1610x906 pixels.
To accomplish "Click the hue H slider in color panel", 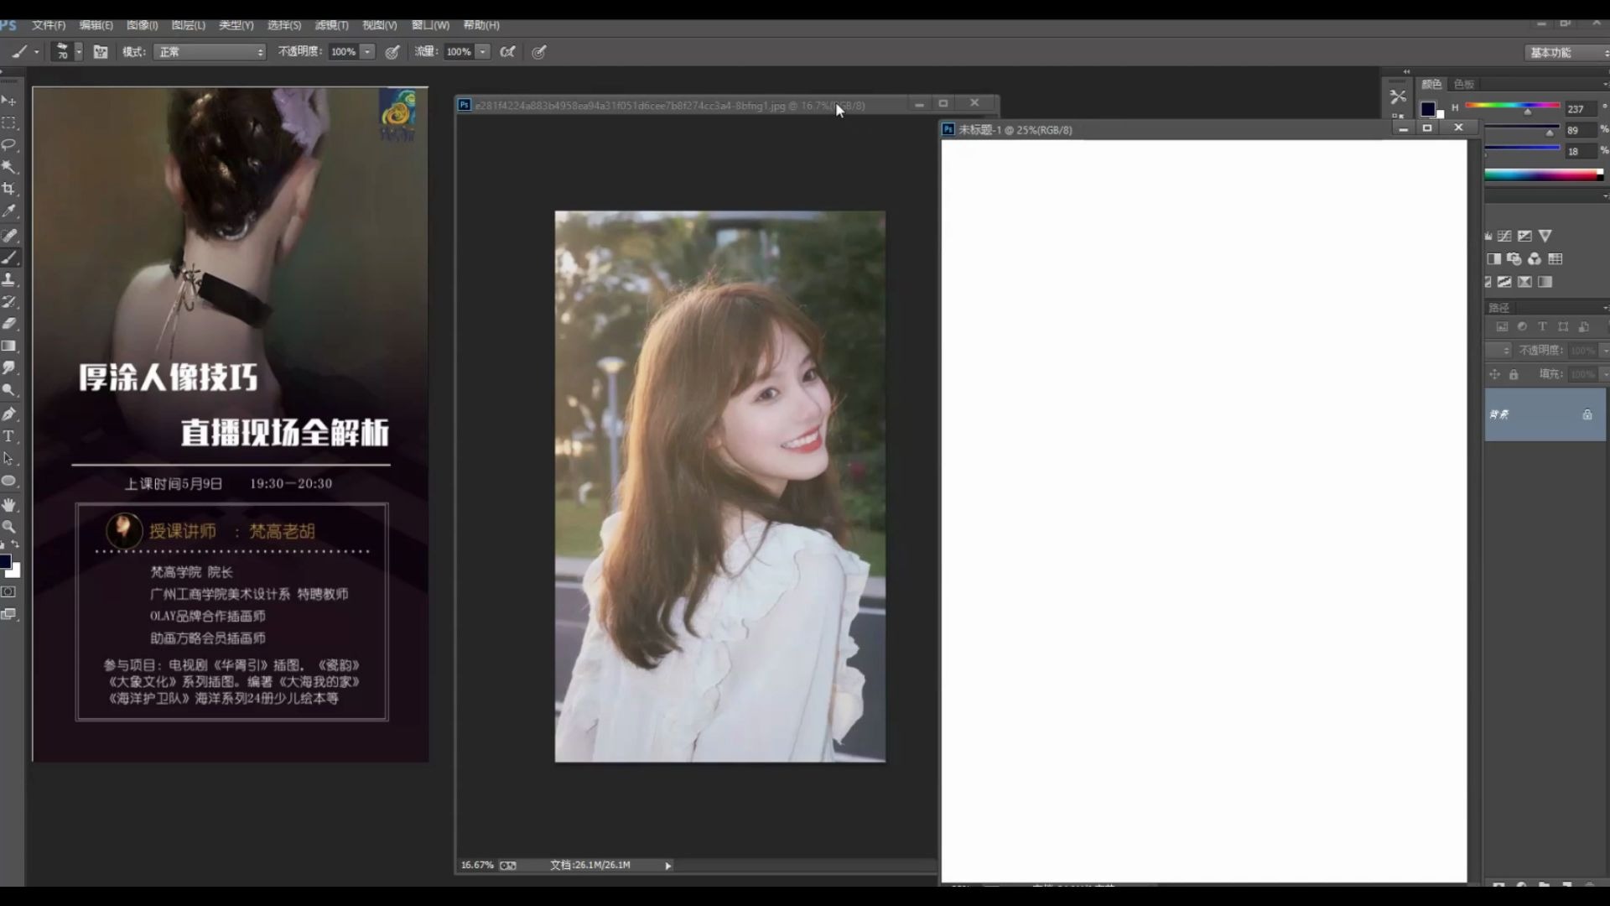I will 1512,107.
